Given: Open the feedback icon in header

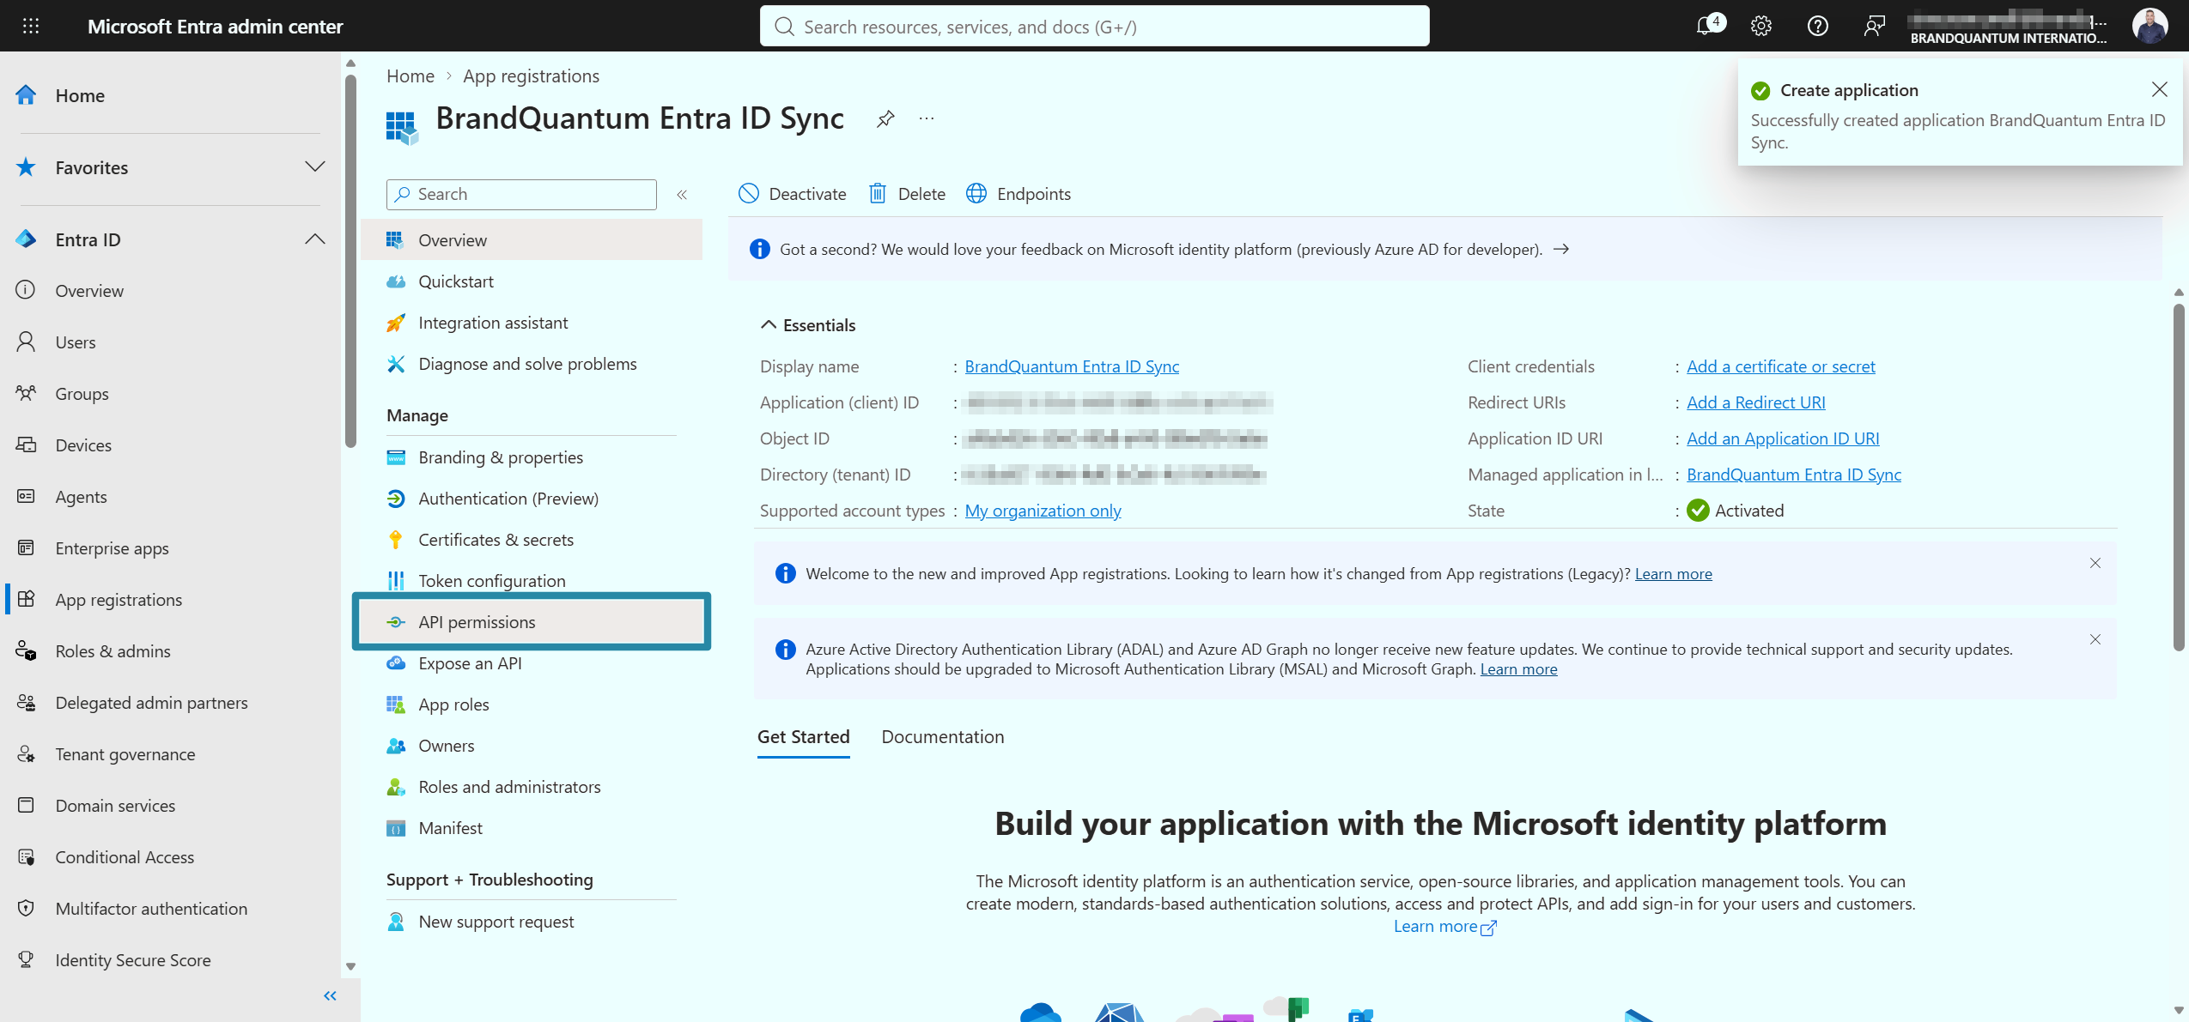Looking at the screenshot, I should coord(1874,26).
